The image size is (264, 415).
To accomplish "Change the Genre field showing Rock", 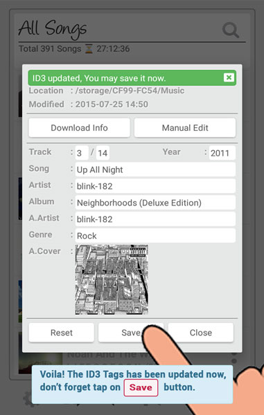I will click(x=155, y=236).
